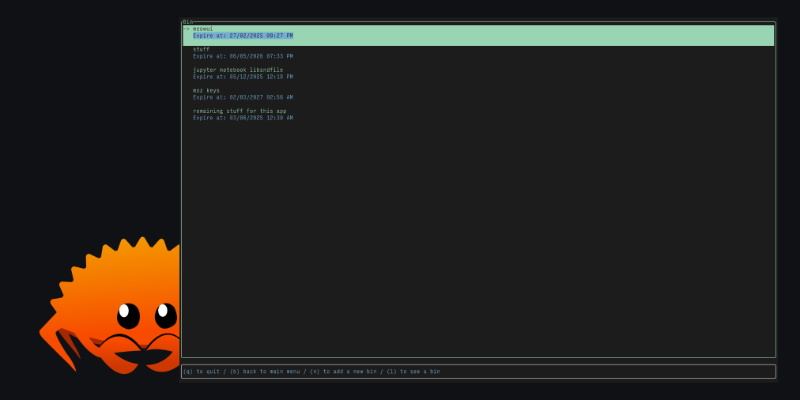Select the 'meowui' bin entry
This screenshot has width=800, height=400.
click(x=203, y=28)
